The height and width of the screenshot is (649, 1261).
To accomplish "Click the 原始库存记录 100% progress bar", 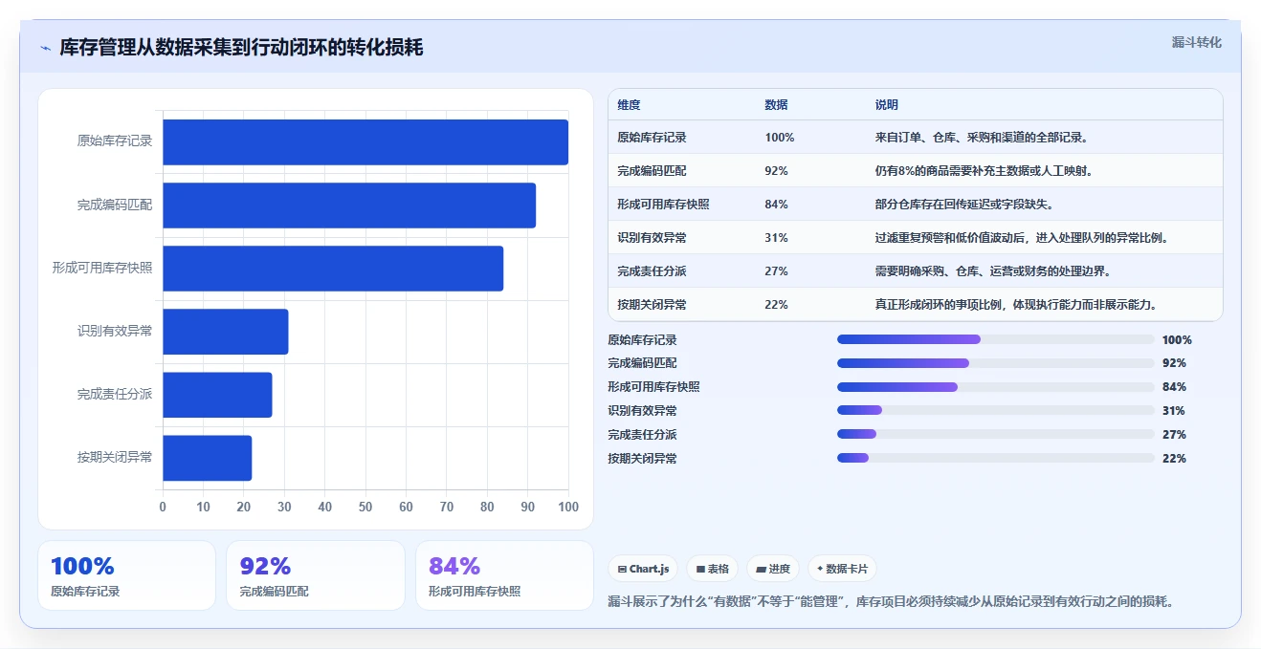I will coord(996,339).
